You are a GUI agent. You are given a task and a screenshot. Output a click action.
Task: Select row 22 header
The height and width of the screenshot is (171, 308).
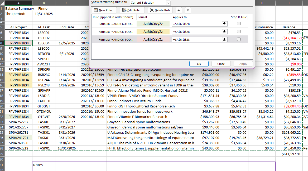pos(2,117)
